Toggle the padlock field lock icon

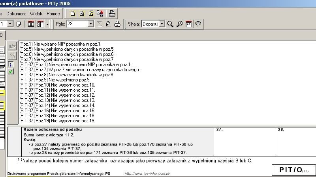[x=117, y=24]
